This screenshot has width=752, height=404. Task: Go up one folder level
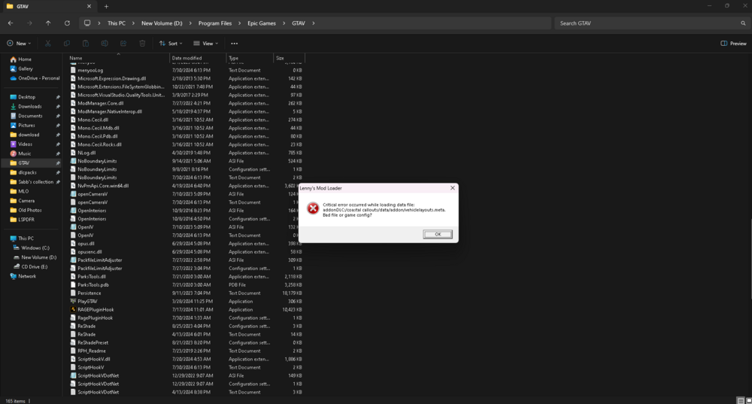click(x=48, y=23)
